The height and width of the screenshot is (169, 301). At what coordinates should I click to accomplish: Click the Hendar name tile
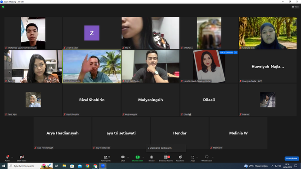coord(180,133)
